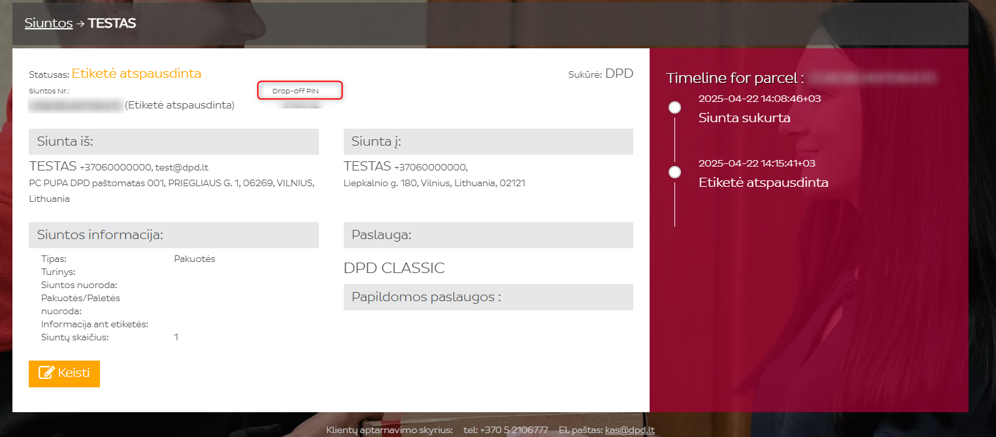Click the Pakuotės type value

[x=194, y=259]
